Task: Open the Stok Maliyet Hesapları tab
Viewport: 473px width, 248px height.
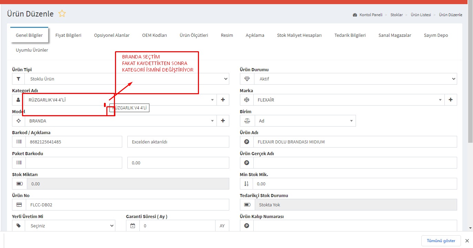Action: [299, 35]
